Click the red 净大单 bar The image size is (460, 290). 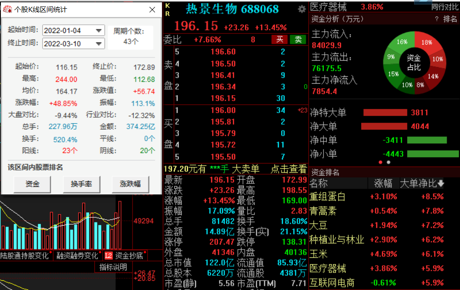click(384, 126)
